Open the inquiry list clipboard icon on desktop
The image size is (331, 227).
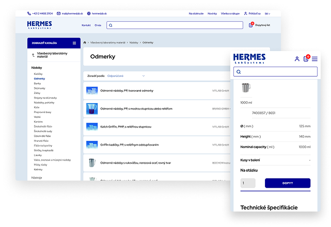click(x=251, y=25)
